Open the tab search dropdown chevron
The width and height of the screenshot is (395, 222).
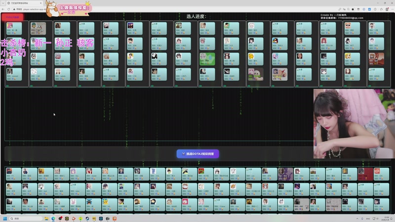[3, 3]
